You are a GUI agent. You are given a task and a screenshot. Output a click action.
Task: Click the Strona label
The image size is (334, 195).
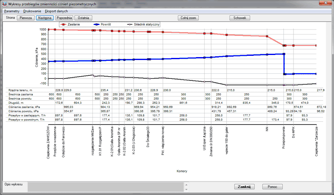point(10,17)
